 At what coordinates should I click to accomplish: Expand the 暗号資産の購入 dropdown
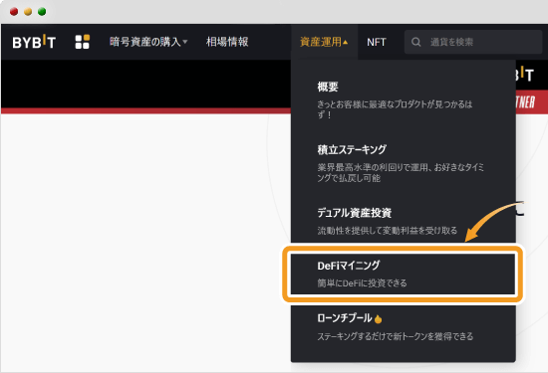click(148, 42)
